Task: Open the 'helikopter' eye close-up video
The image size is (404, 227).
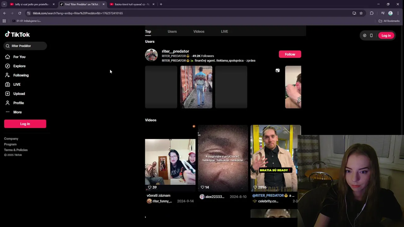Action: pos(223,158)
